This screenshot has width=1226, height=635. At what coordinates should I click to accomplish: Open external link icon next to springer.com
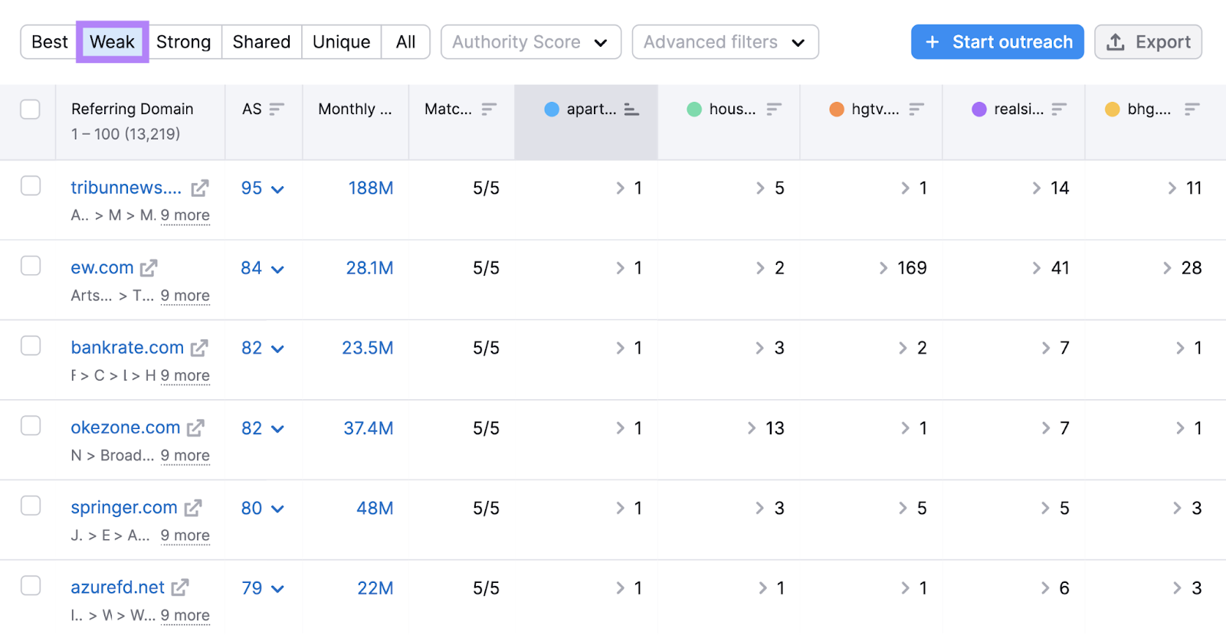click(193, 508)
